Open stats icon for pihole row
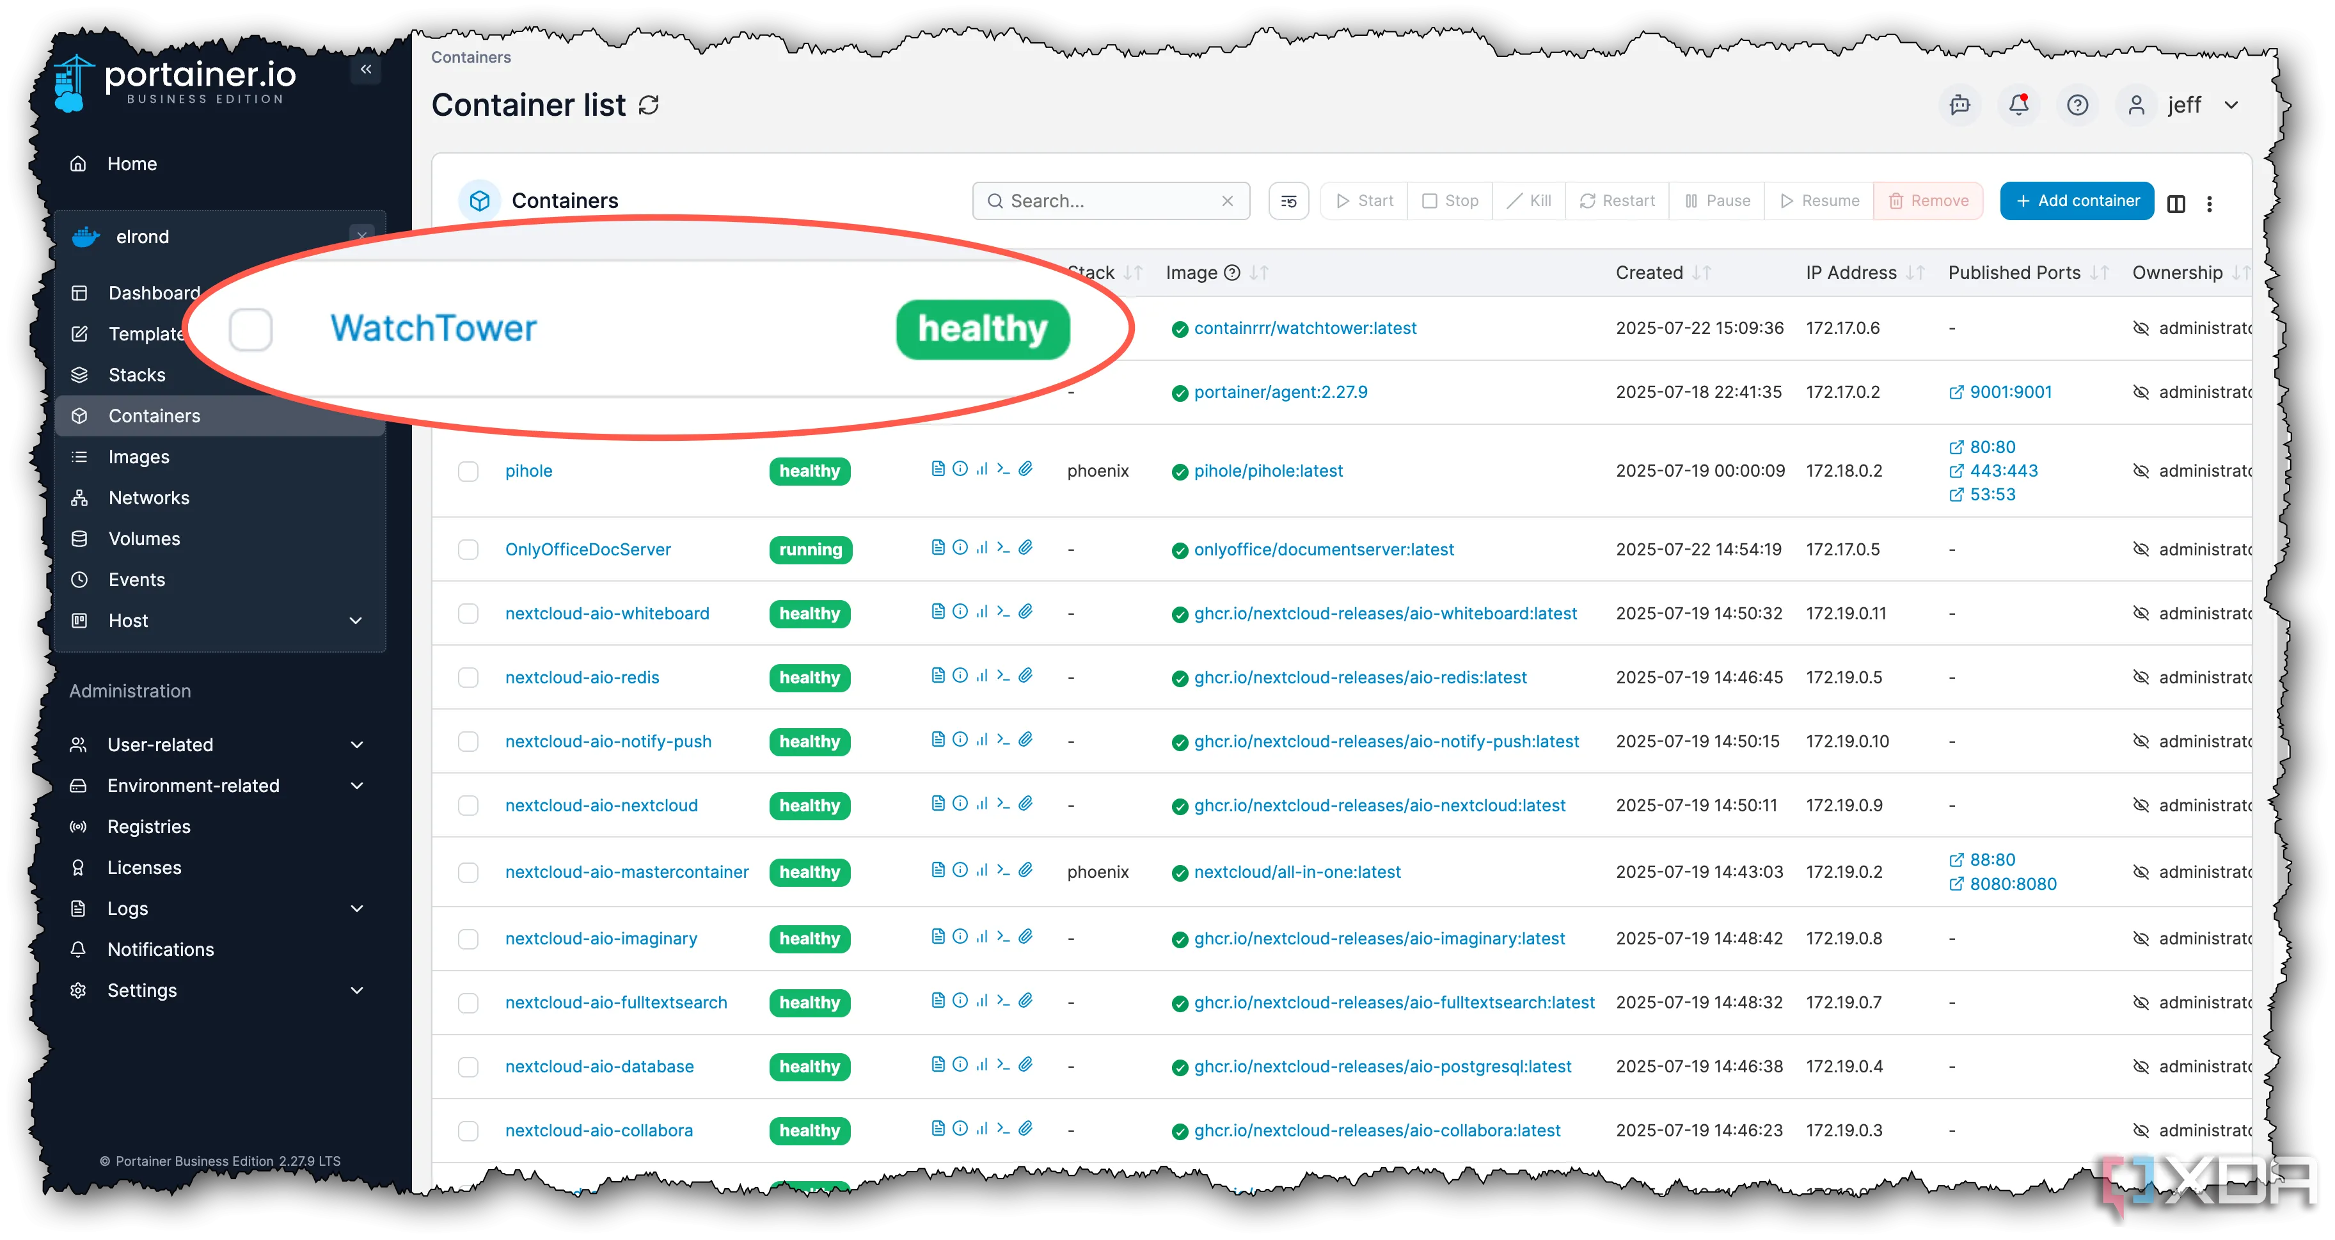Screen dimensions: 2335x1240 [982, 468]
